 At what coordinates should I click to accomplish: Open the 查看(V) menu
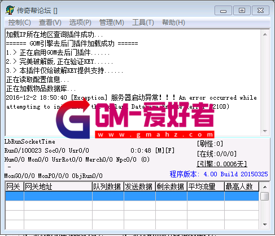point(50,23)
